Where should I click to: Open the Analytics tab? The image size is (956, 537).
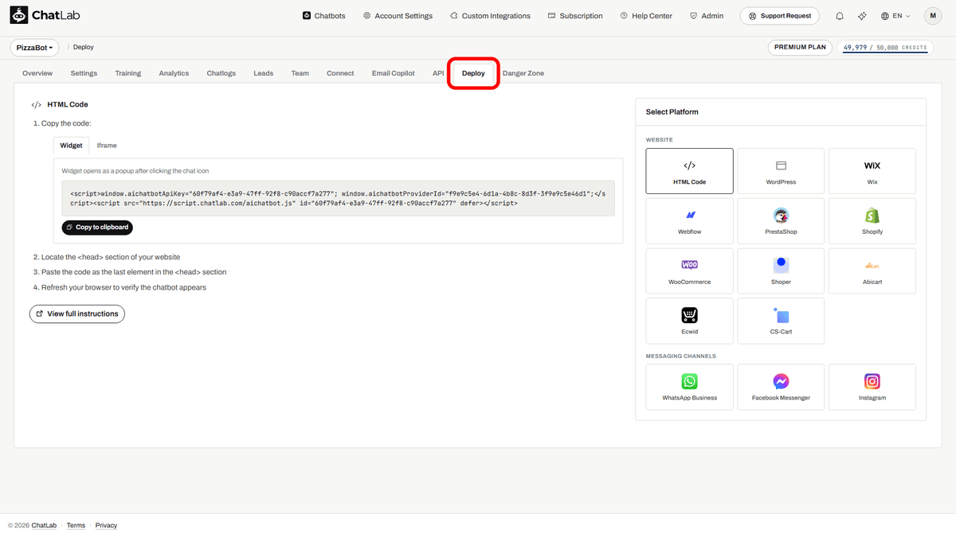click(x=174, y=73)
